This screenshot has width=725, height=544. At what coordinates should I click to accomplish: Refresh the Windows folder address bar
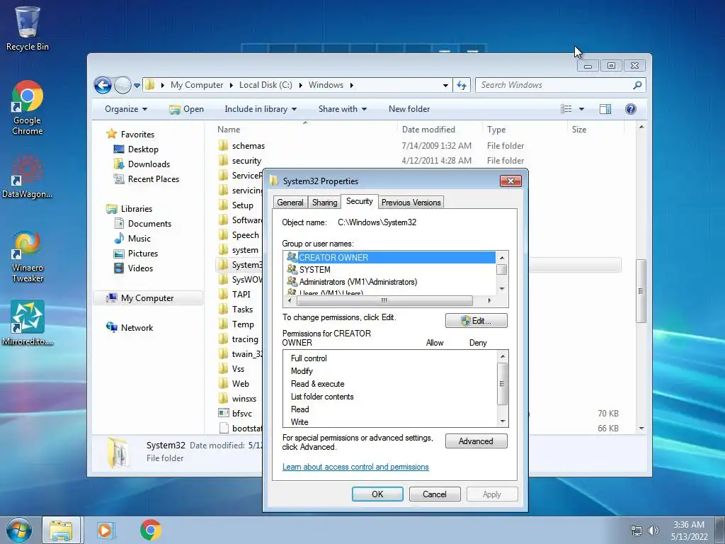click(462, 85)
